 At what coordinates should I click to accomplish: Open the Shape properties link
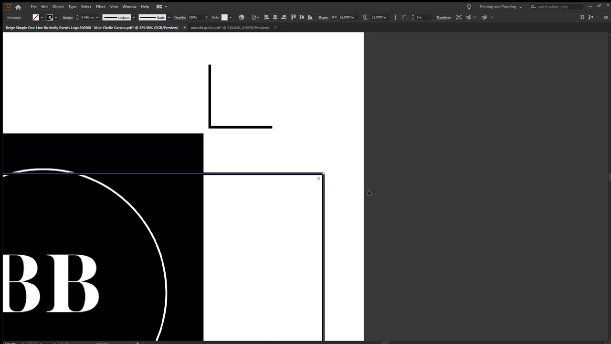coord(323,18)
